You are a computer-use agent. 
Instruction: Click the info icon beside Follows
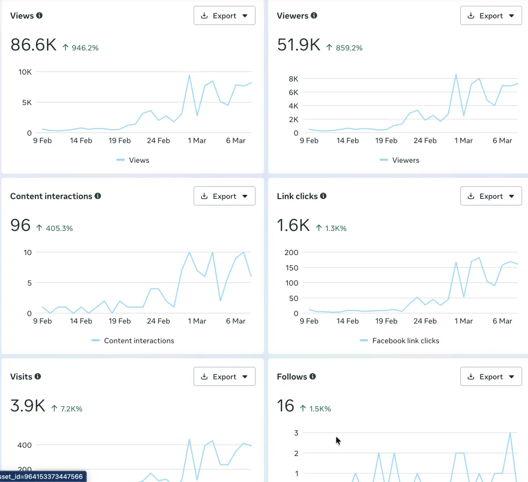pos(313,376)
